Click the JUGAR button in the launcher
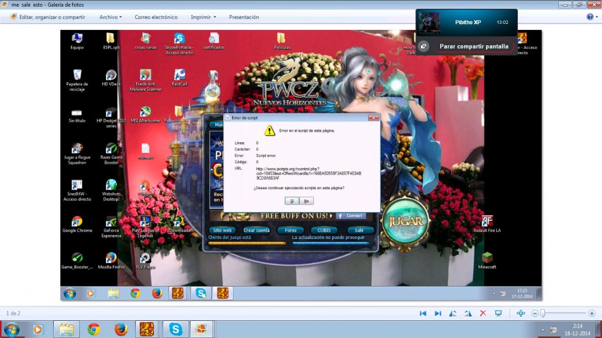The height and width of the screenshot is (338, 602). (405, 221)
